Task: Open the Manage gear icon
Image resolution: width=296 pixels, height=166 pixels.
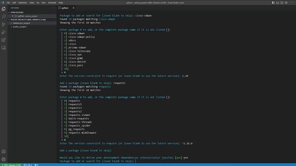Action: (3, 160)
